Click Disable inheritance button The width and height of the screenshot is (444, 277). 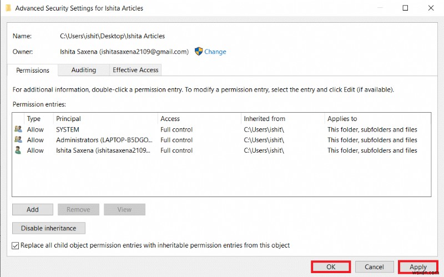click(x=48, y=228)
